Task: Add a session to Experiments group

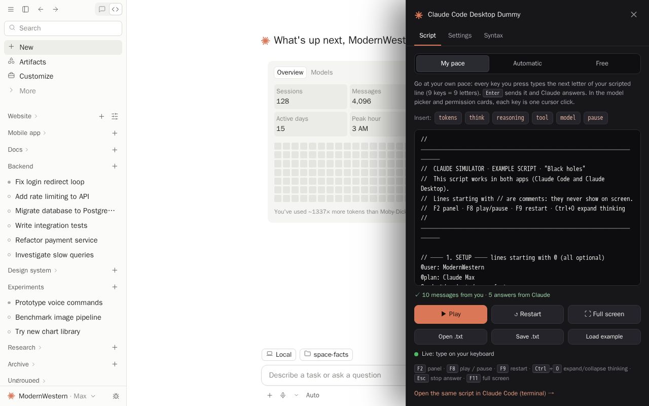Action: pyautogui.click(x=115, y=287)
